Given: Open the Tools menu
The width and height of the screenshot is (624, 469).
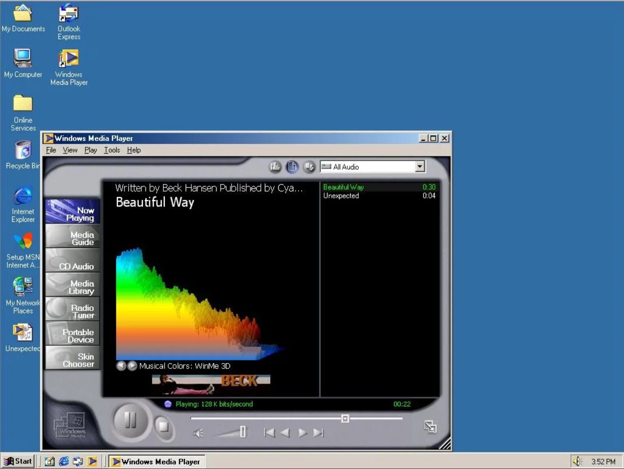Looking at the screenshot, I should pos(112,150).
